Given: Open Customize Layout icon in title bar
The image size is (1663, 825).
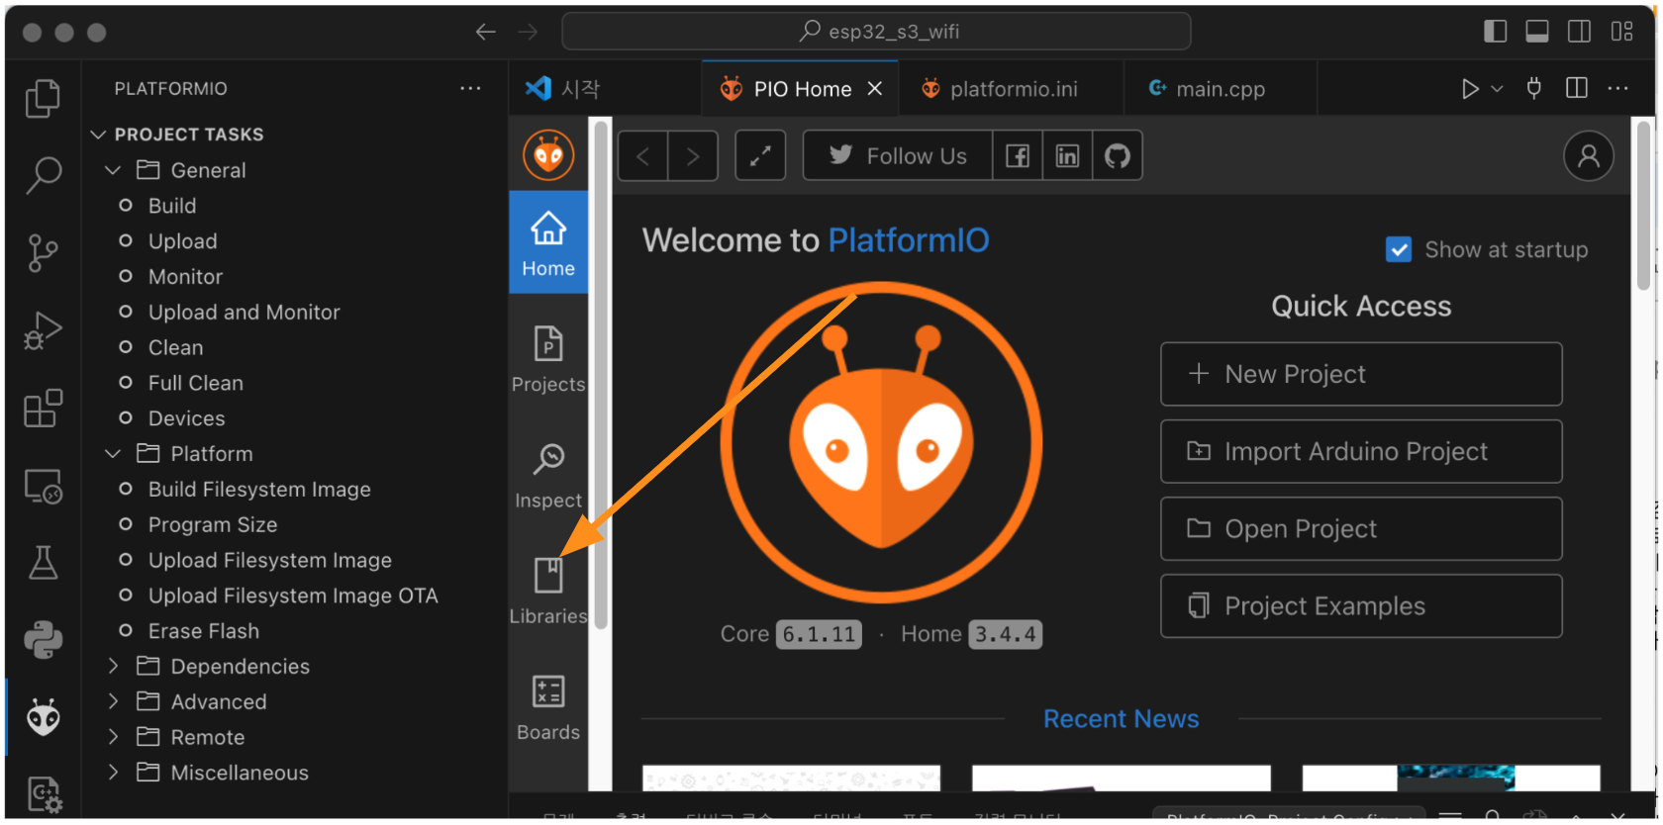Looking at the screenshot, I should [1622, 32].
